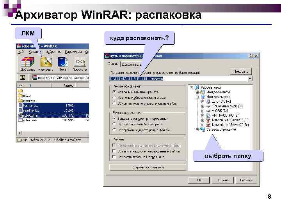This screenshot has height=210, width=281.
Task: Select the parent folder row icon
Action: pyautogui.click(x=20, y=91)
